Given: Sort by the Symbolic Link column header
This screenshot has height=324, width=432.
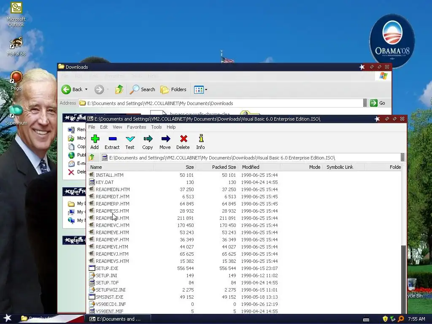Looking at the screenshot, I should pyautogui.click(x=343, y=167).
